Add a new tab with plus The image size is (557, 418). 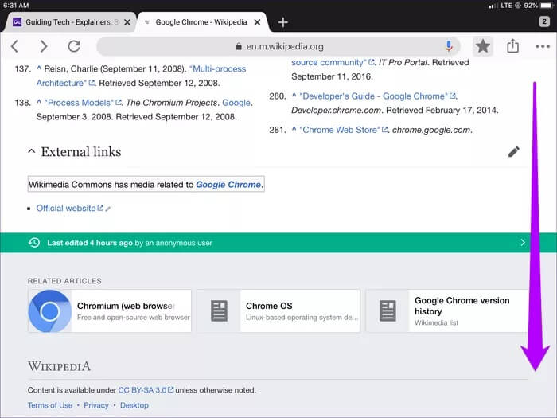coord(282,22)
